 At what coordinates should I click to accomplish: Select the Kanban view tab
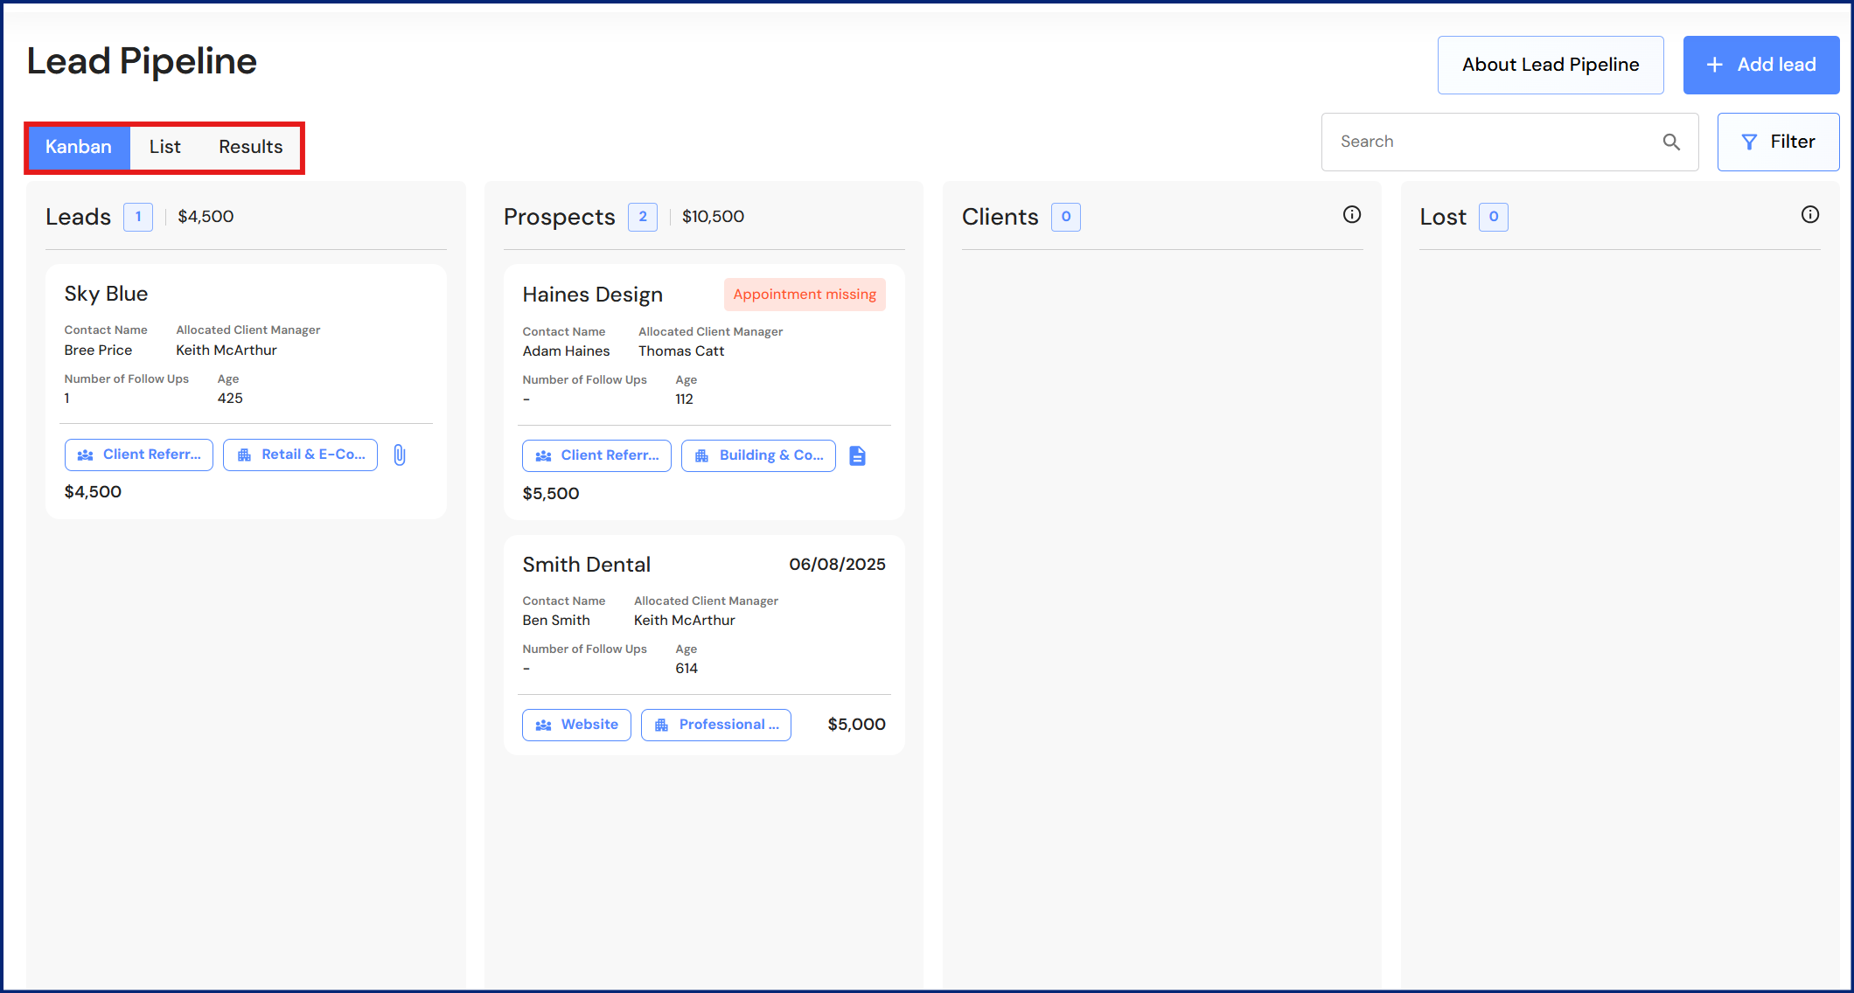(x=79, y=147)
